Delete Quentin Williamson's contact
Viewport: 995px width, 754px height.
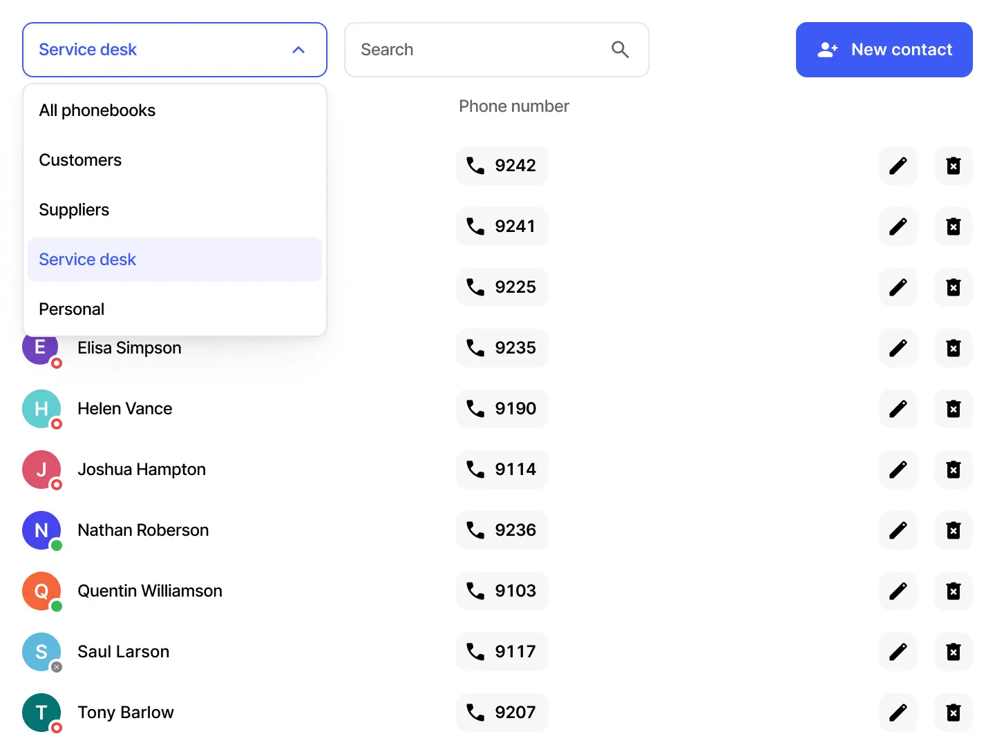[x=953, y=591]
